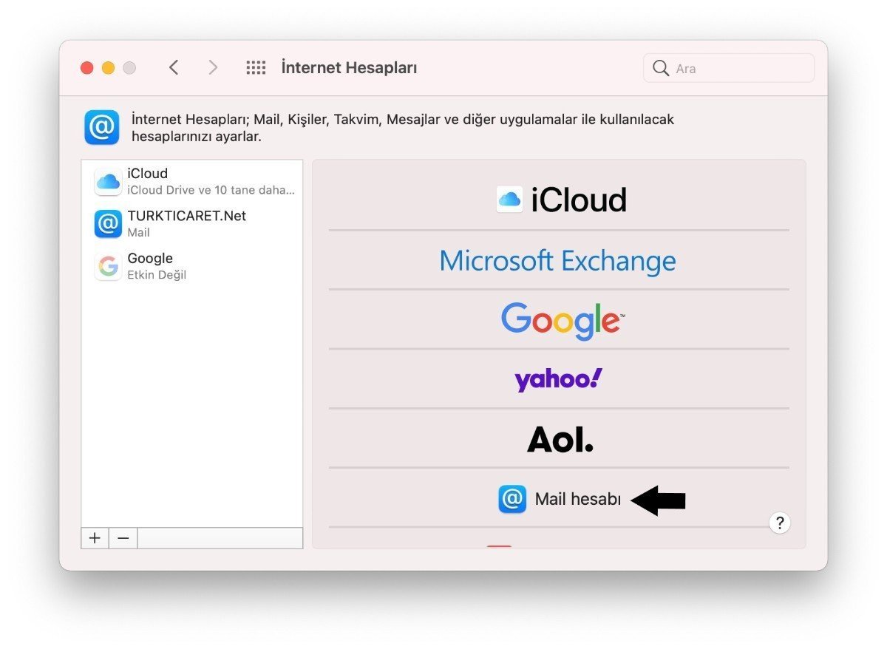Click the magnifying glass in the search field

tap(661, 68)
